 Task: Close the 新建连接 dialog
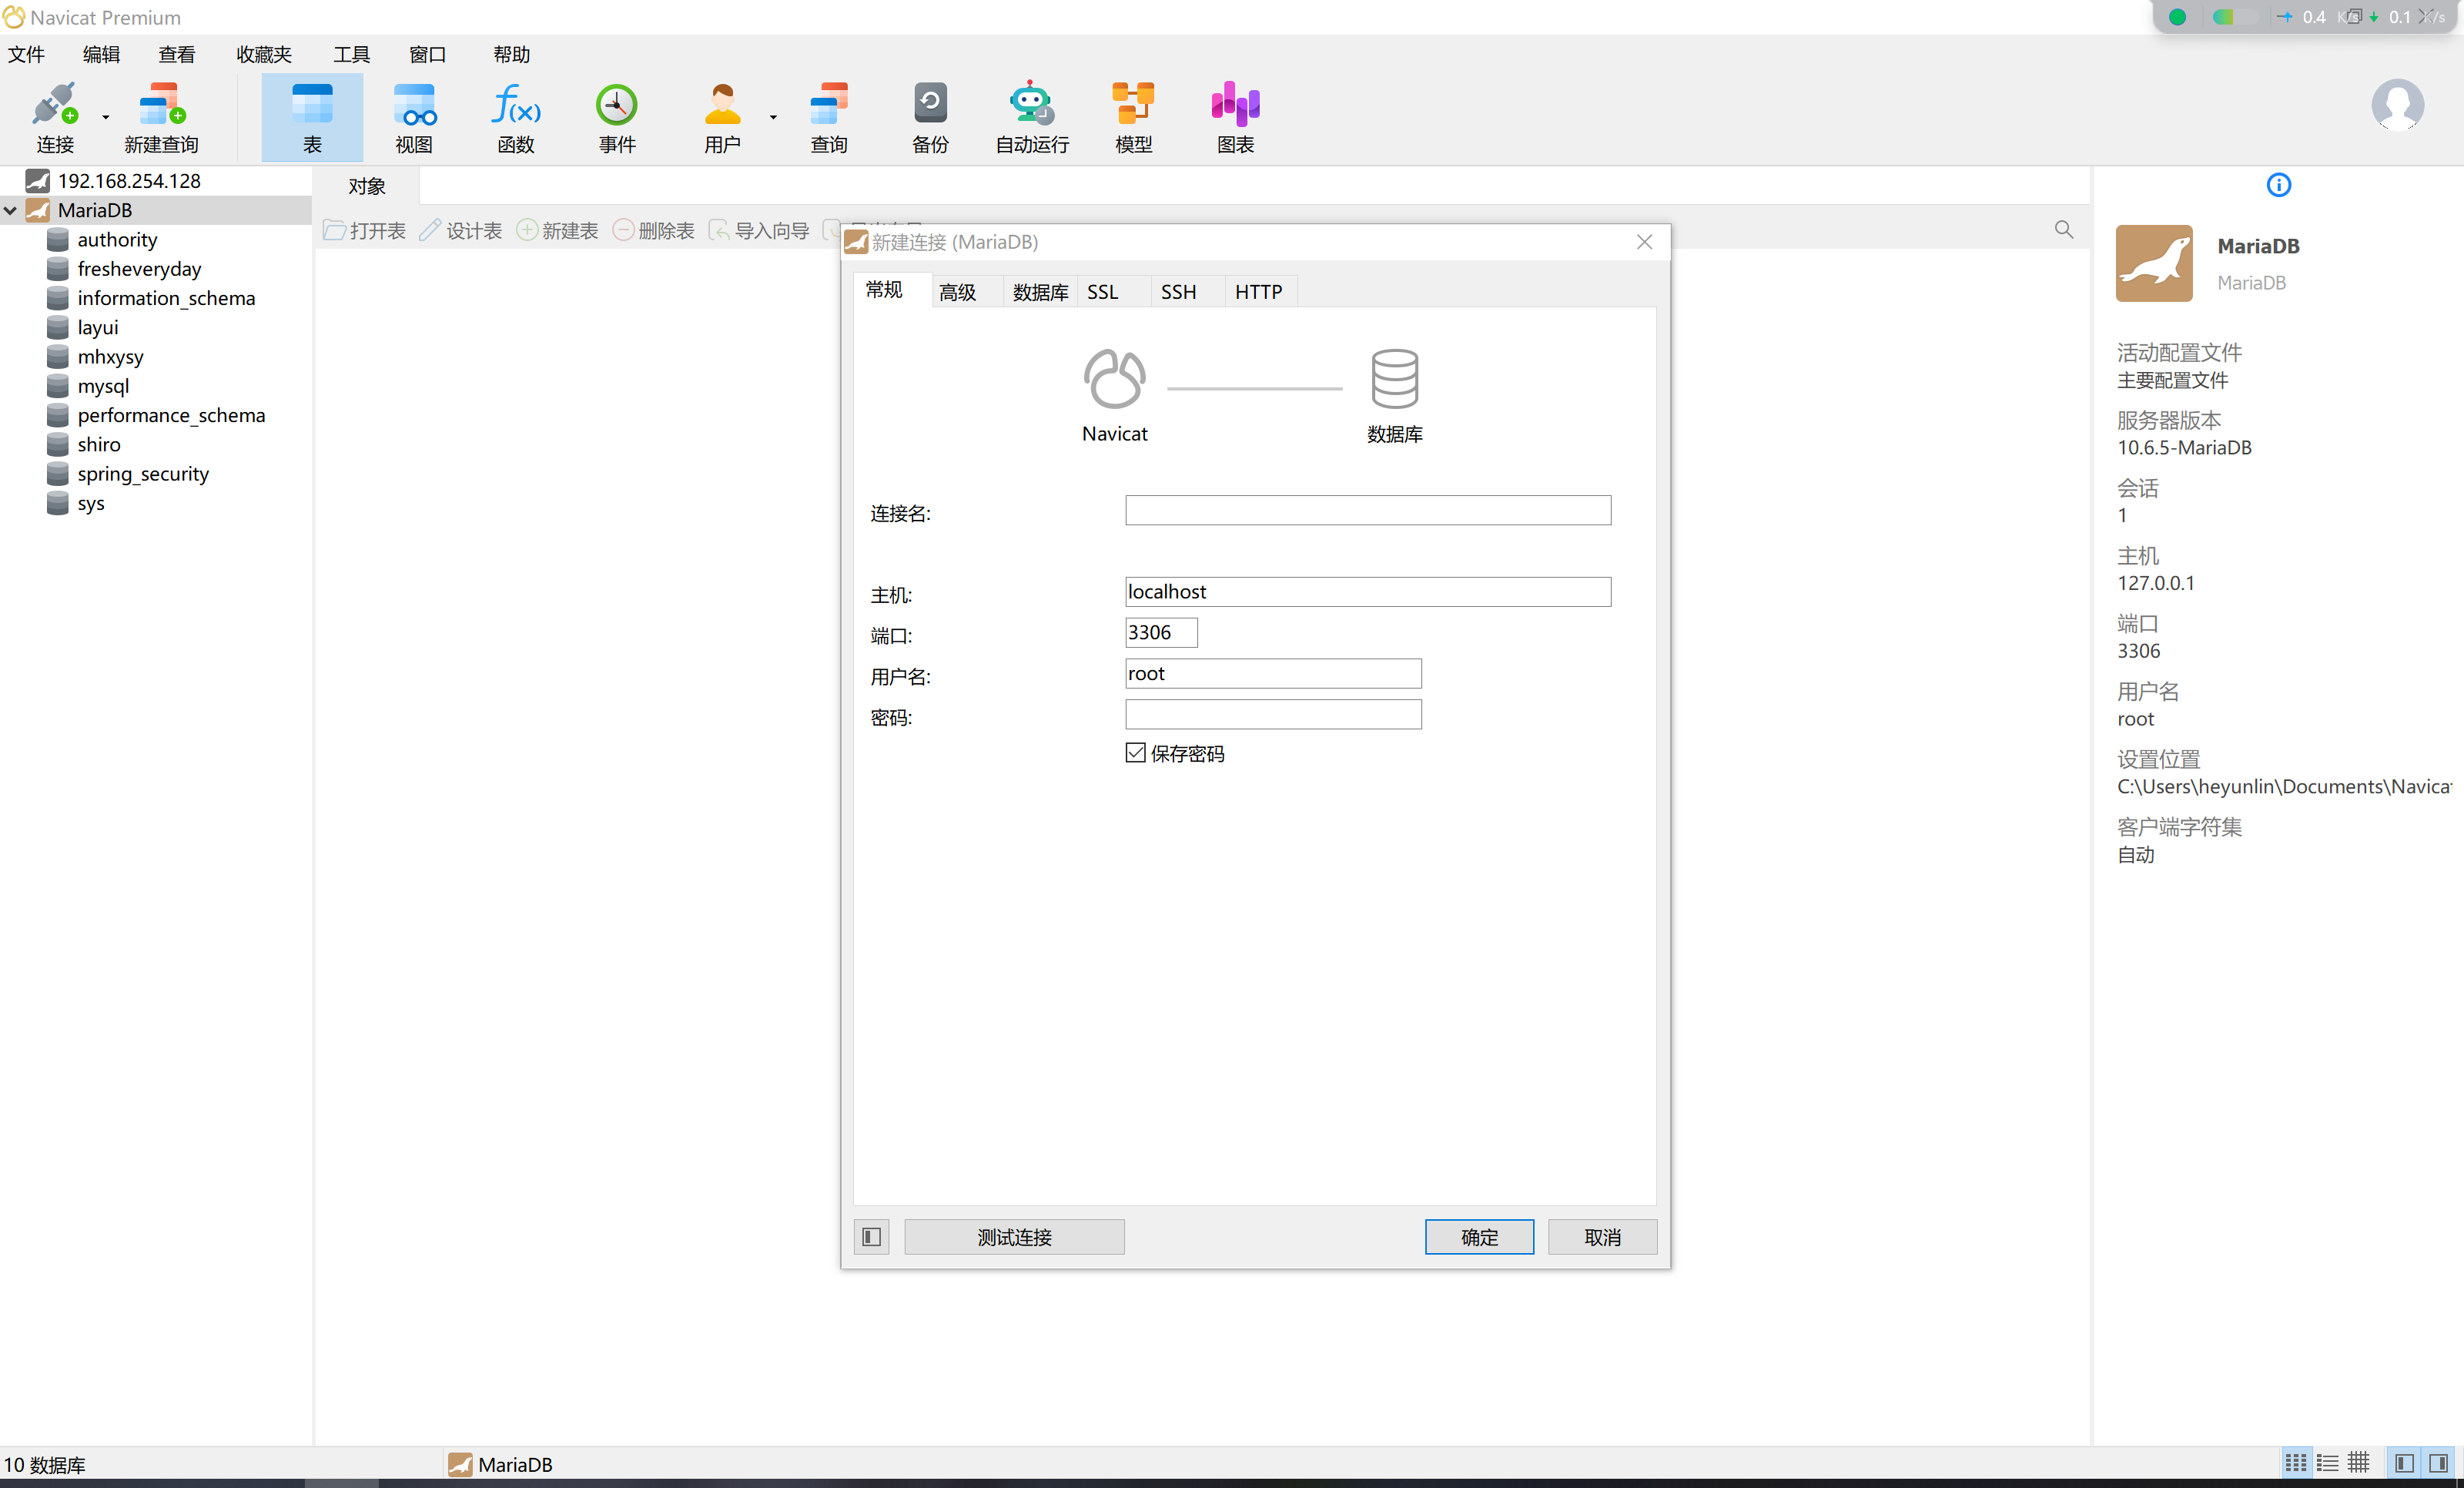[x=1644, y=242]
